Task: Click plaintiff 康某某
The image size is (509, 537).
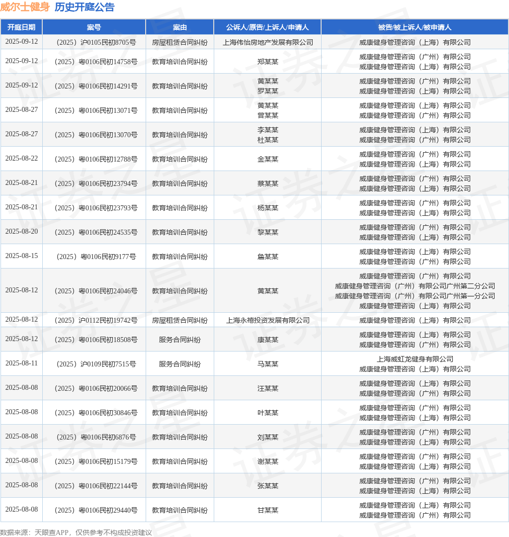Action: click(x=268, y=340)
